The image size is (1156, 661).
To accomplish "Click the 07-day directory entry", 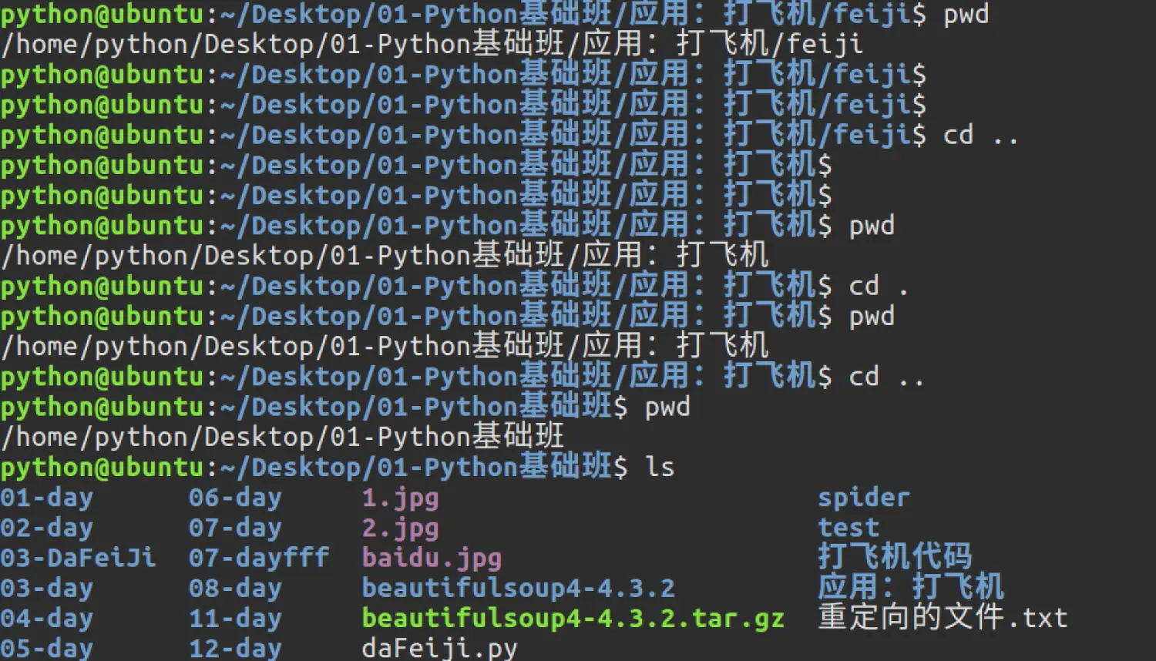I will coord(235,528).
